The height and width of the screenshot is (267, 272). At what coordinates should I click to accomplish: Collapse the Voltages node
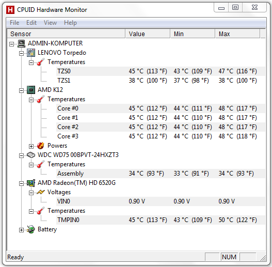(x=31, y=193)
